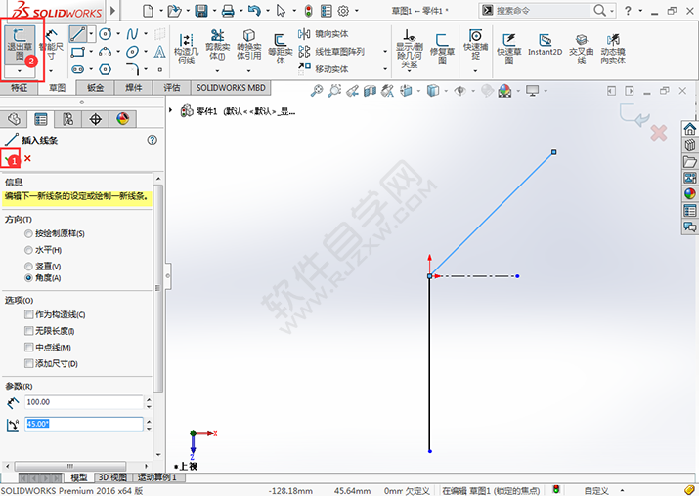Enable Infinite length (无限长度) checkbox
699x496 pixels.
point(29,331)
